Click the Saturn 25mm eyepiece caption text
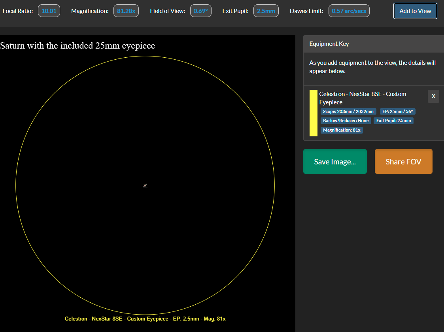The image size is (444, 332). [x=77, y=45]
